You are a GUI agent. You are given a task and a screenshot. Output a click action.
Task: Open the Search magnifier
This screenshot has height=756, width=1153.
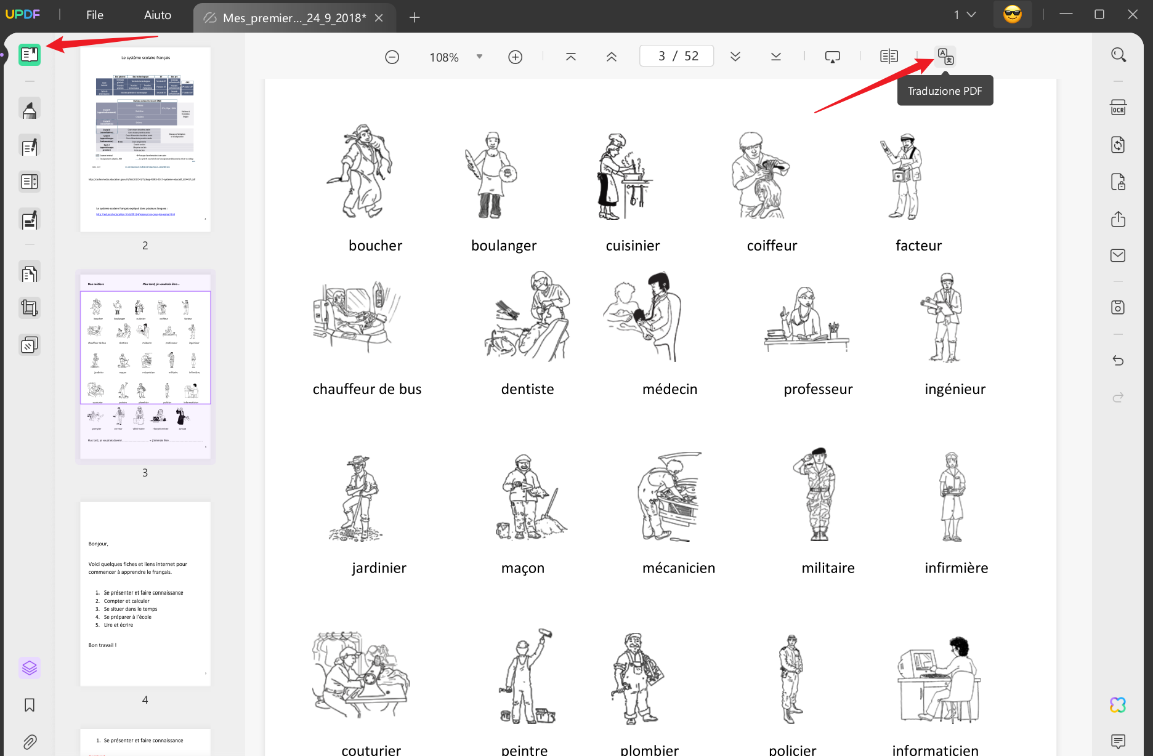1119,55
